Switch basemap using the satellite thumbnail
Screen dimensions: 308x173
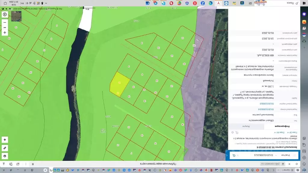(16, 16)
